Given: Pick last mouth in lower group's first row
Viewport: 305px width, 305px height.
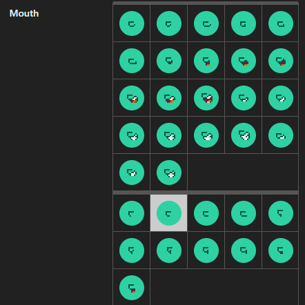Looking at the screenshot, I should tap(280, 213).
